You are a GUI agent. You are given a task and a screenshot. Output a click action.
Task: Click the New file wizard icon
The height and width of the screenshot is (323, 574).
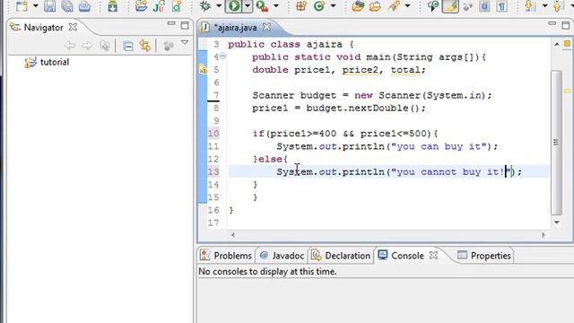point(22,6)
